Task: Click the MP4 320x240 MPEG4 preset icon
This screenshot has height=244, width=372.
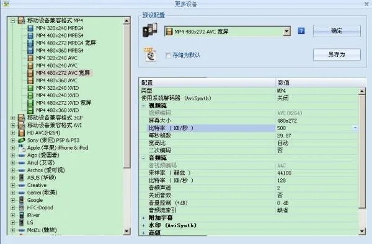Action: (30, 28)
